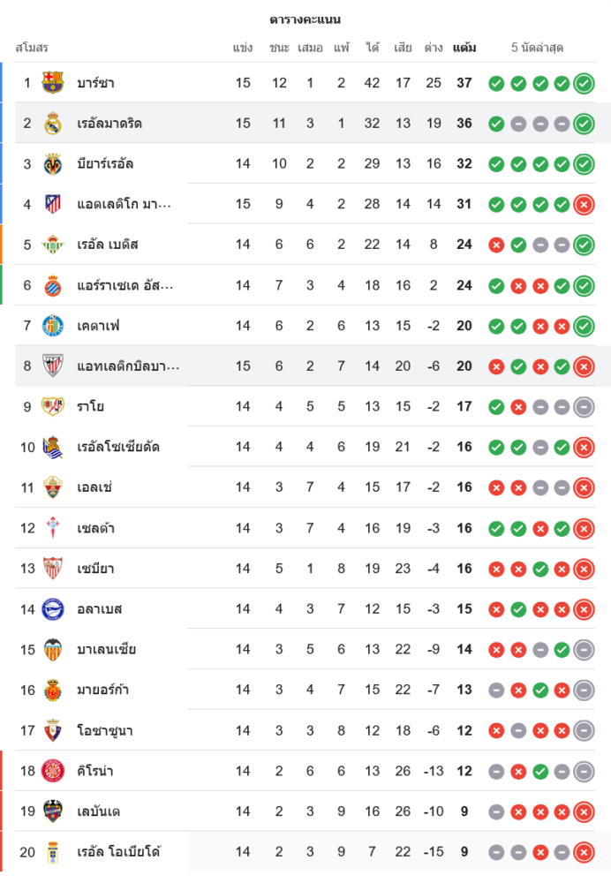This screenshot has height=883, width=611.
Task: Click Atletico Madrid's latest match loss indicator
Action: [584, 205]
